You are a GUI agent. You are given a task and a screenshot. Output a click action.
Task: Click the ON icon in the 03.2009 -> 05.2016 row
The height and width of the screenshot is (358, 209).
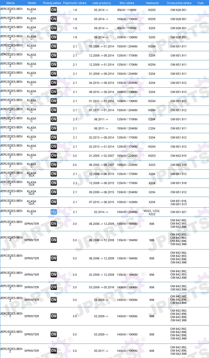(x=54, y=287)
